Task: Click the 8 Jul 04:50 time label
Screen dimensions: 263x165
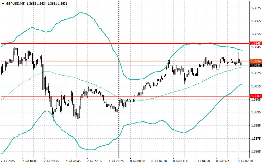Action: click(x=202, y=161)
